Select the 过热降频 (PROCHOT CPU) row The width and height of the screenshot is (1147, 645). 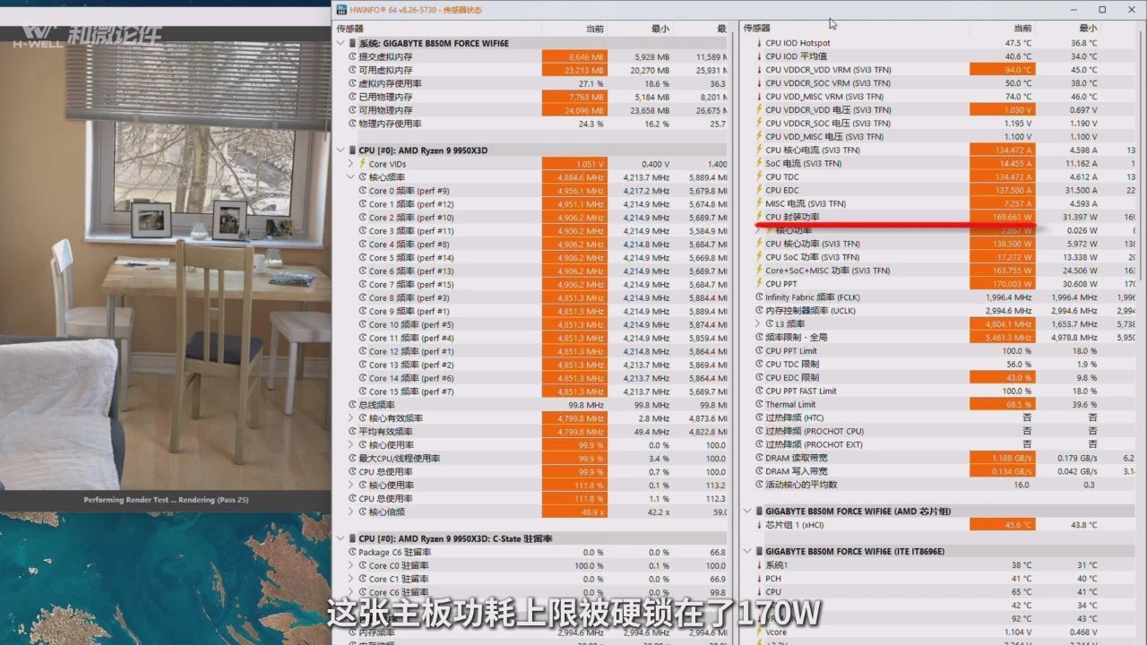click(x=941, y=432)
